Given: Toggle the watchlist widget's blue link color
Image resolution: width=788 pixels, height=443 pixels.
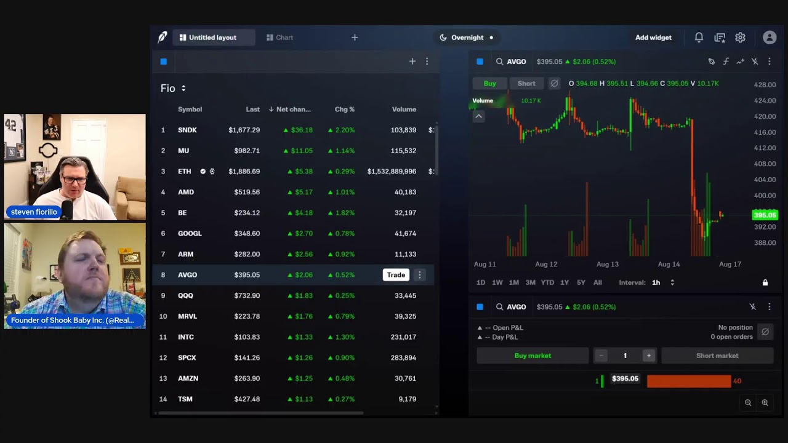Looking at the screenshot, I should [164, 62].
